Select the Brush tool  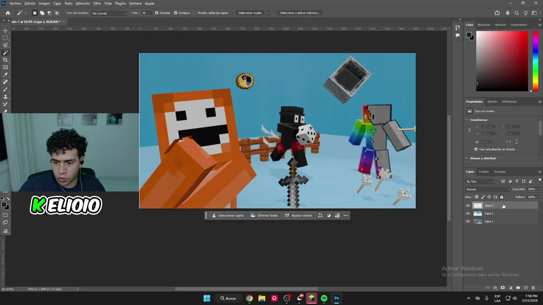[6, 89]
